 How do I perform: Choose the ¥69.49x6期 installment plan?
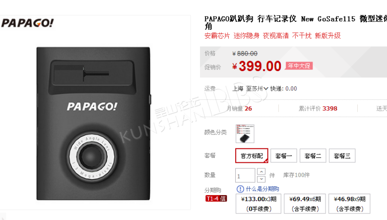305,204
